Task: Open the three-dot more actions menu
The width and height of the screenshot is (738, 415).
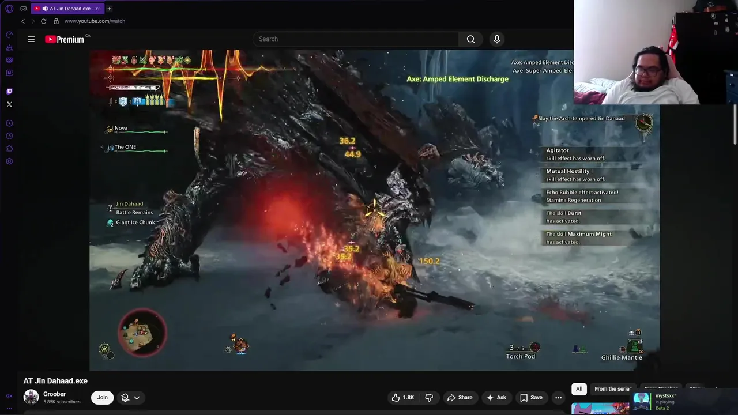Action: pos(558,398)
